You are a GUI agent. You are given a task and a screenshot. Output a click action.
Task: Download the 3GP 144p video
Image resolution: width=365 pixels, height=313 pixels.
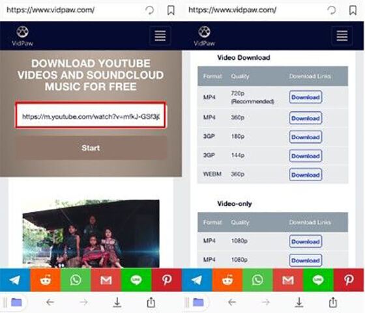(x=306, y=156)
